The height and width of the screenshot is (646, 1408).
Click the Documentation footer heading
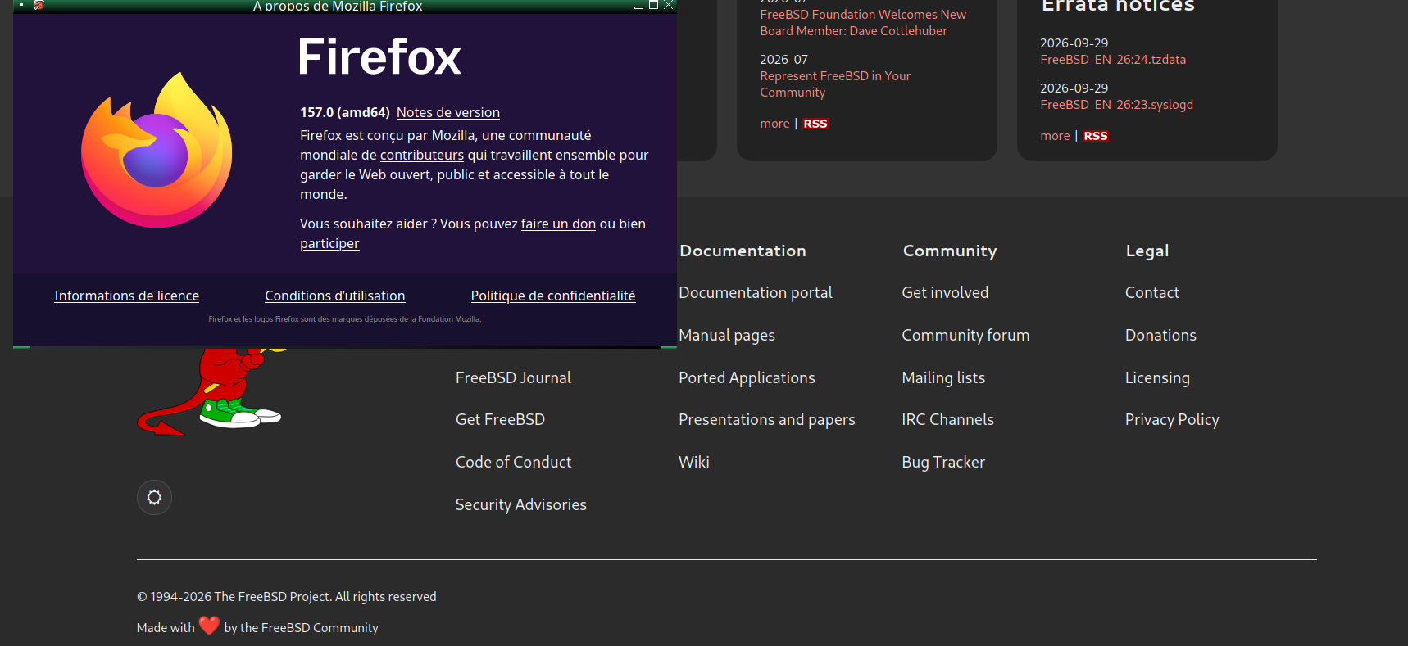point(743,251)
